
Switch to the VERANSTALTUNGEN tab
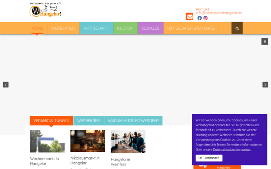pyautogui.click(x=51, y=121)
